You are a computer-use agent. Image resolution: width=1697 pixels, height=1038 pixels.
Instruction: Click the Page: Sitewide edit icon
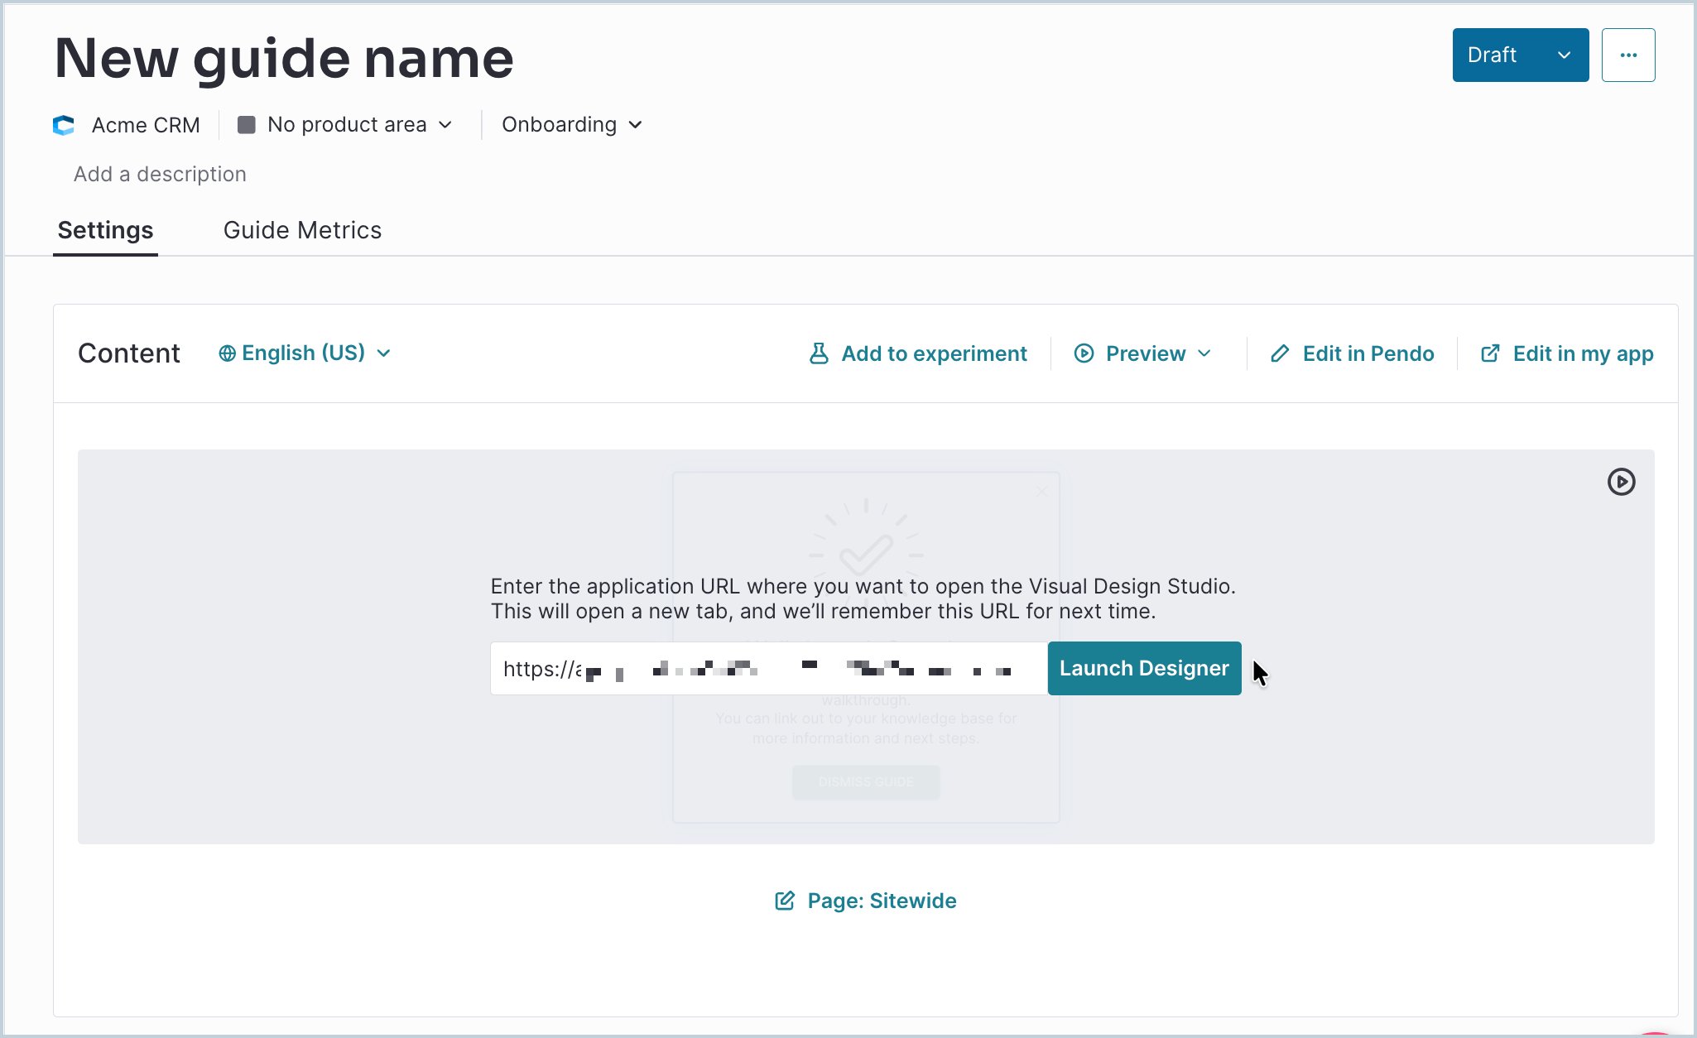pos(785,901)
